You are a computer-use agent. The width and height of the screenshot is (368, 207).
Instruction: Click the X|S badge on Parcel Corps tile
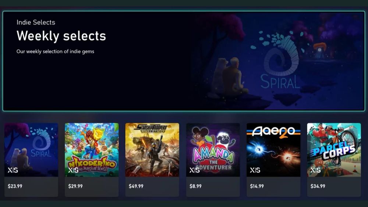point(315,170)
